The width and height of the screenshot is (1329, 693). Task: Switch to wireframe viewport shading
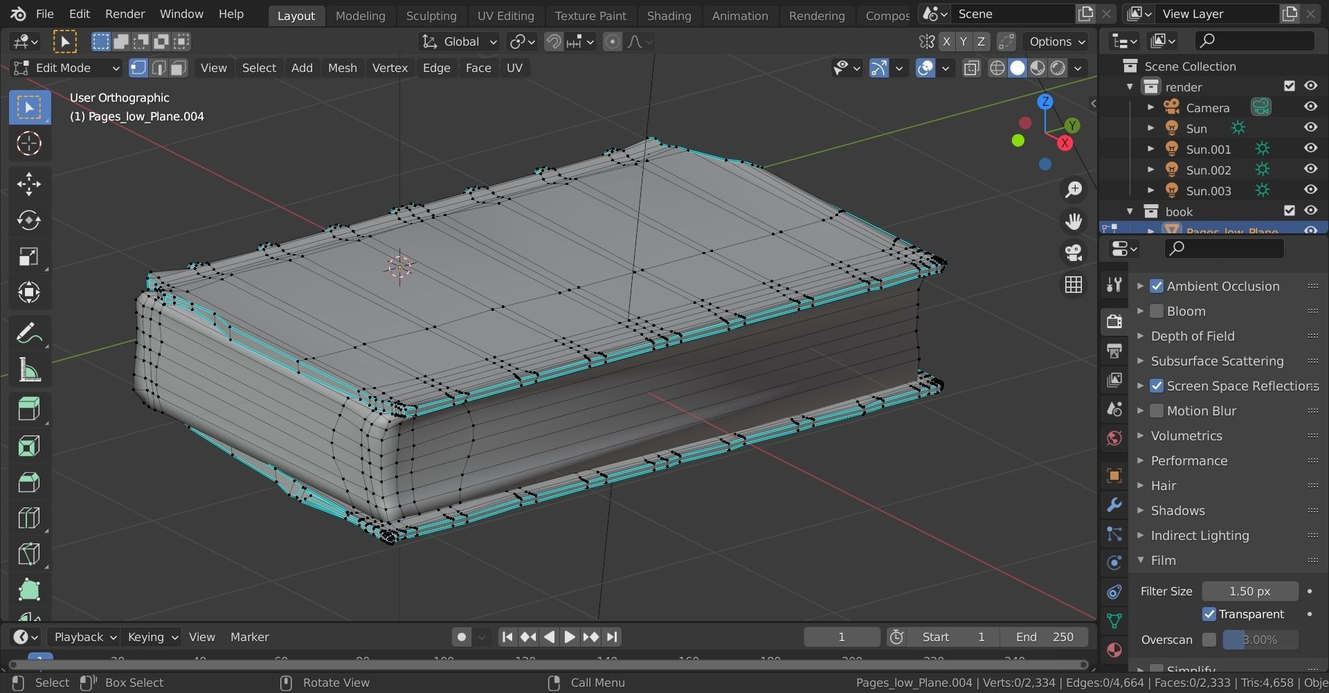tap(997, 68)
